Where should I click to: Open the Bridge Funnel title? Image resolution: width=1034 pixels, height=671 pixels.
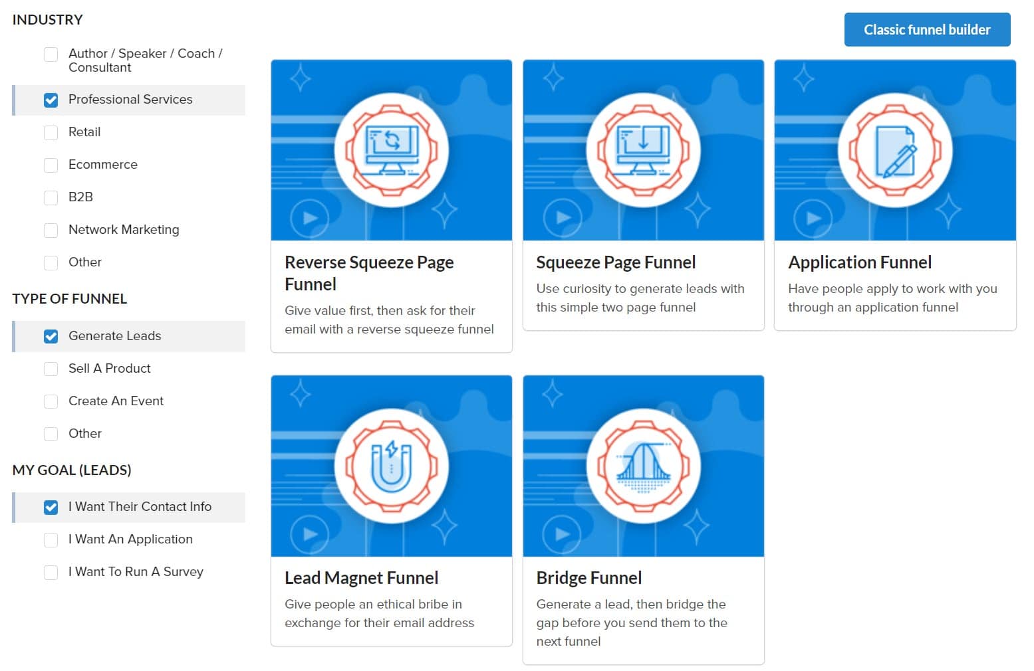588,578
